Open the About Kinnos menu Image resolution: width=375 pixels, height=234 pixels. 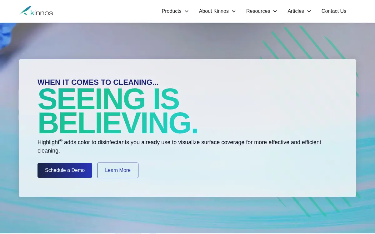click(214, 11)
